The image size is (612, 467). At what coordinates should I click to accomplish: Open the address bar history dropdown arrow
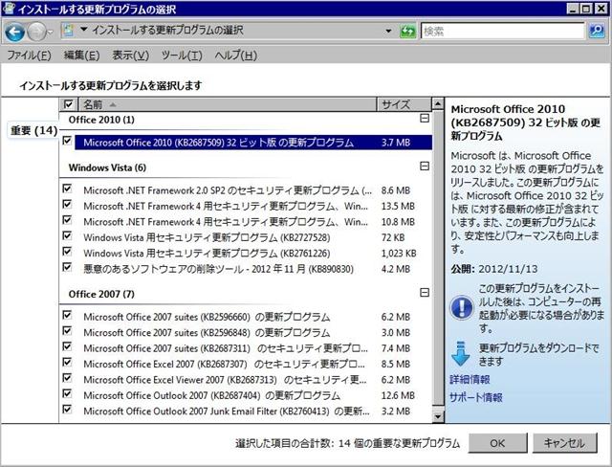coord(388,32)
